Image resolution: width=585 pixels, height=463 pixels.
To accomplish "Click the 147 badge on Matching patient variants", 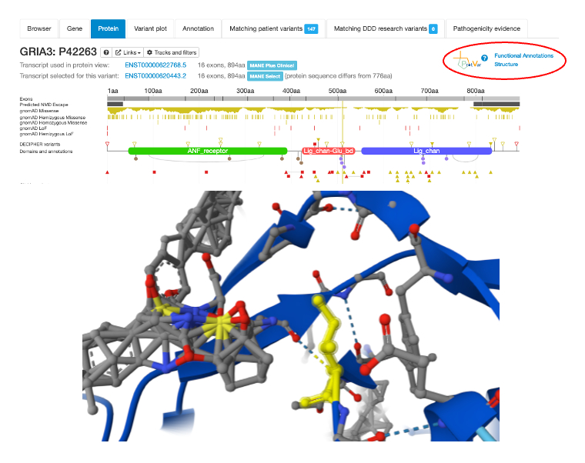I will (x=311, y=29).
